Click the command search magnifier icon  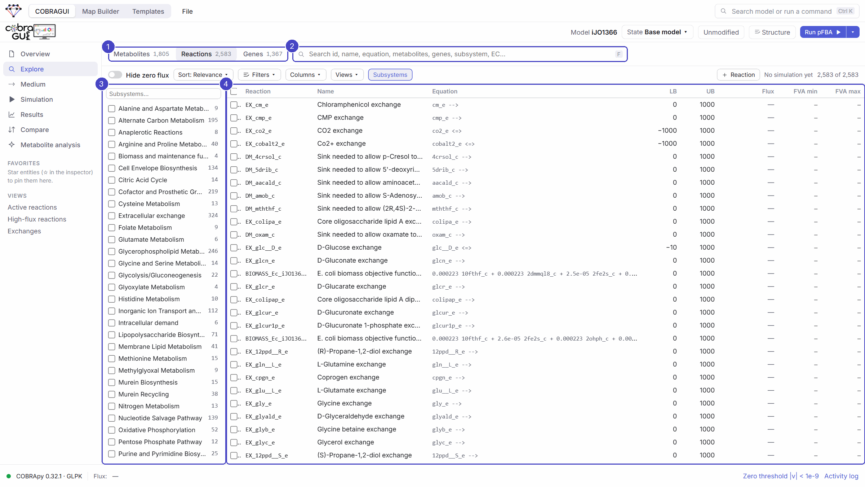(723, 11)
